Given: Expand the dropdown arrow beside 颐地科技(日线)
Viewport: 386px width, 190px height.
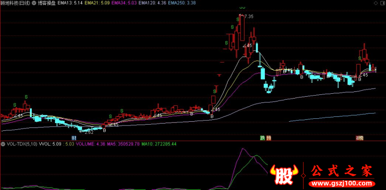Looking at the screenshot, I should click(x=33, y=3).
